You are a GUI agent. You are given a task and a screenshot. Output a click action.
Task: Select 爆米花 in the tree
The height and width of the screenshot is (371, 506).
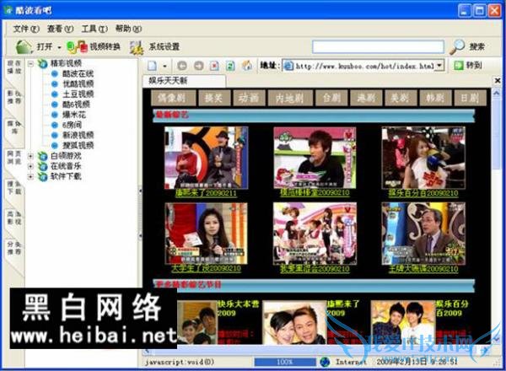coord(74,115)
